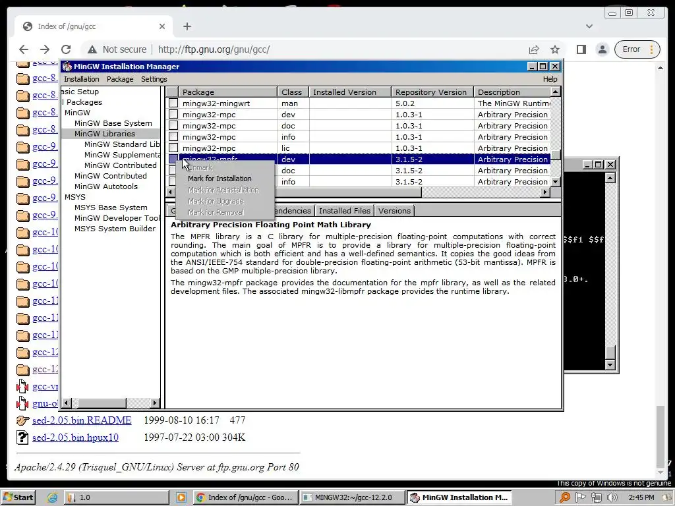Tick the mingw32-mpc dev checkbox

(x=173, y=115)
